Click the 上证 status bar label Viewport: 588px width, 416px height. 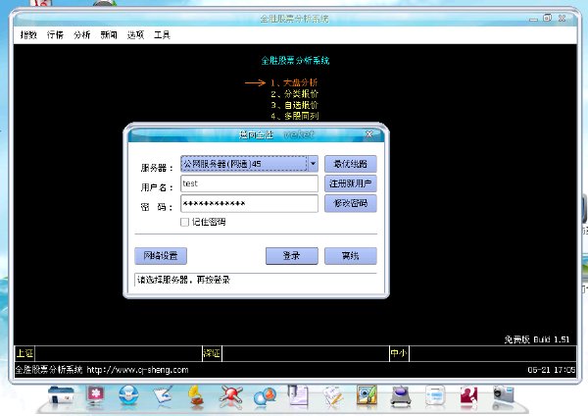[24, 353]
